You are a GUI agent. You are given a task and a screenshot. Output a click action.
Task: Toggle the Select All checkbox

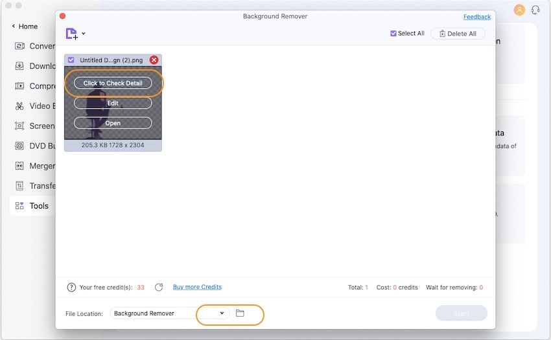coord(393,34)
